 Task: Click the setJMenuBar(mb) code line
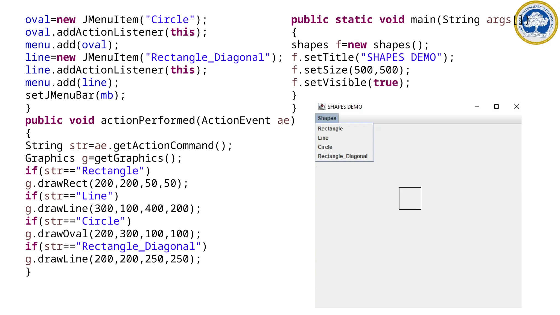click(75, 95)
